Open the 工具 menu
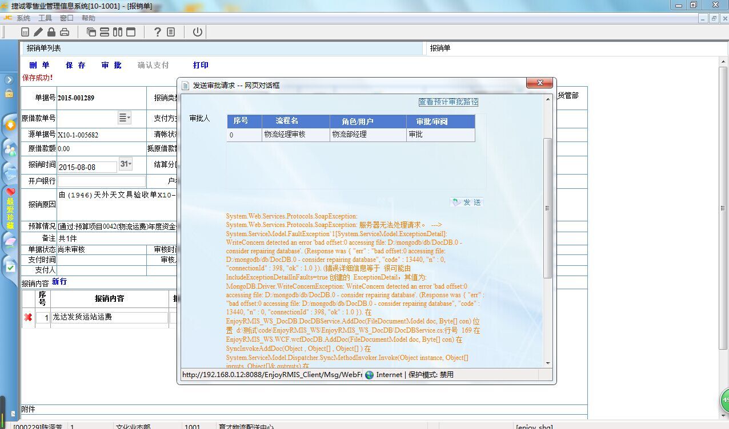This screenshot has width=729, height=429. (x=45, y=18)
